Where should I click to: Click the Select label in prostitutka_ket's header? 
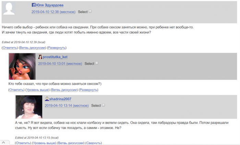[x=89, y=64]
